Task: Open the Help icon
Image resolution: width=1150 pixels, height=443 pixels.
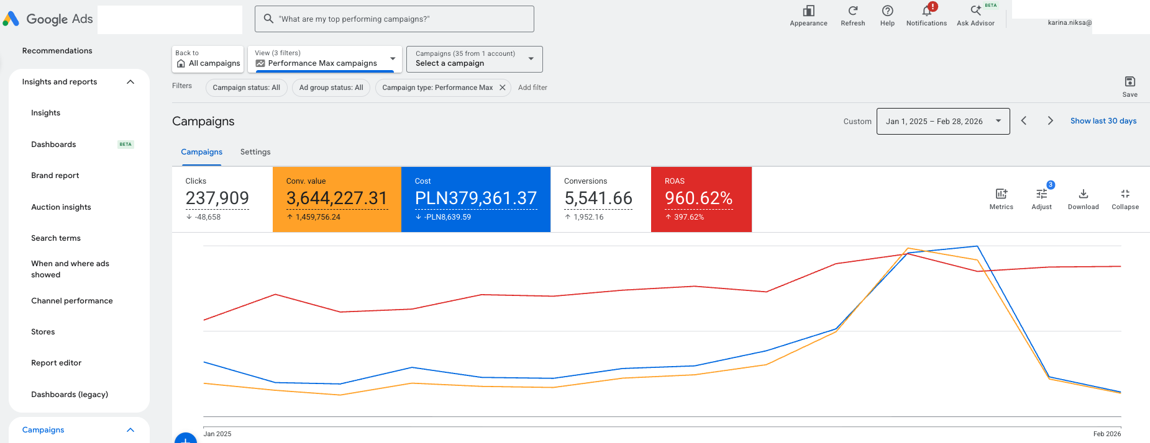Action: (x=887, y=11)
